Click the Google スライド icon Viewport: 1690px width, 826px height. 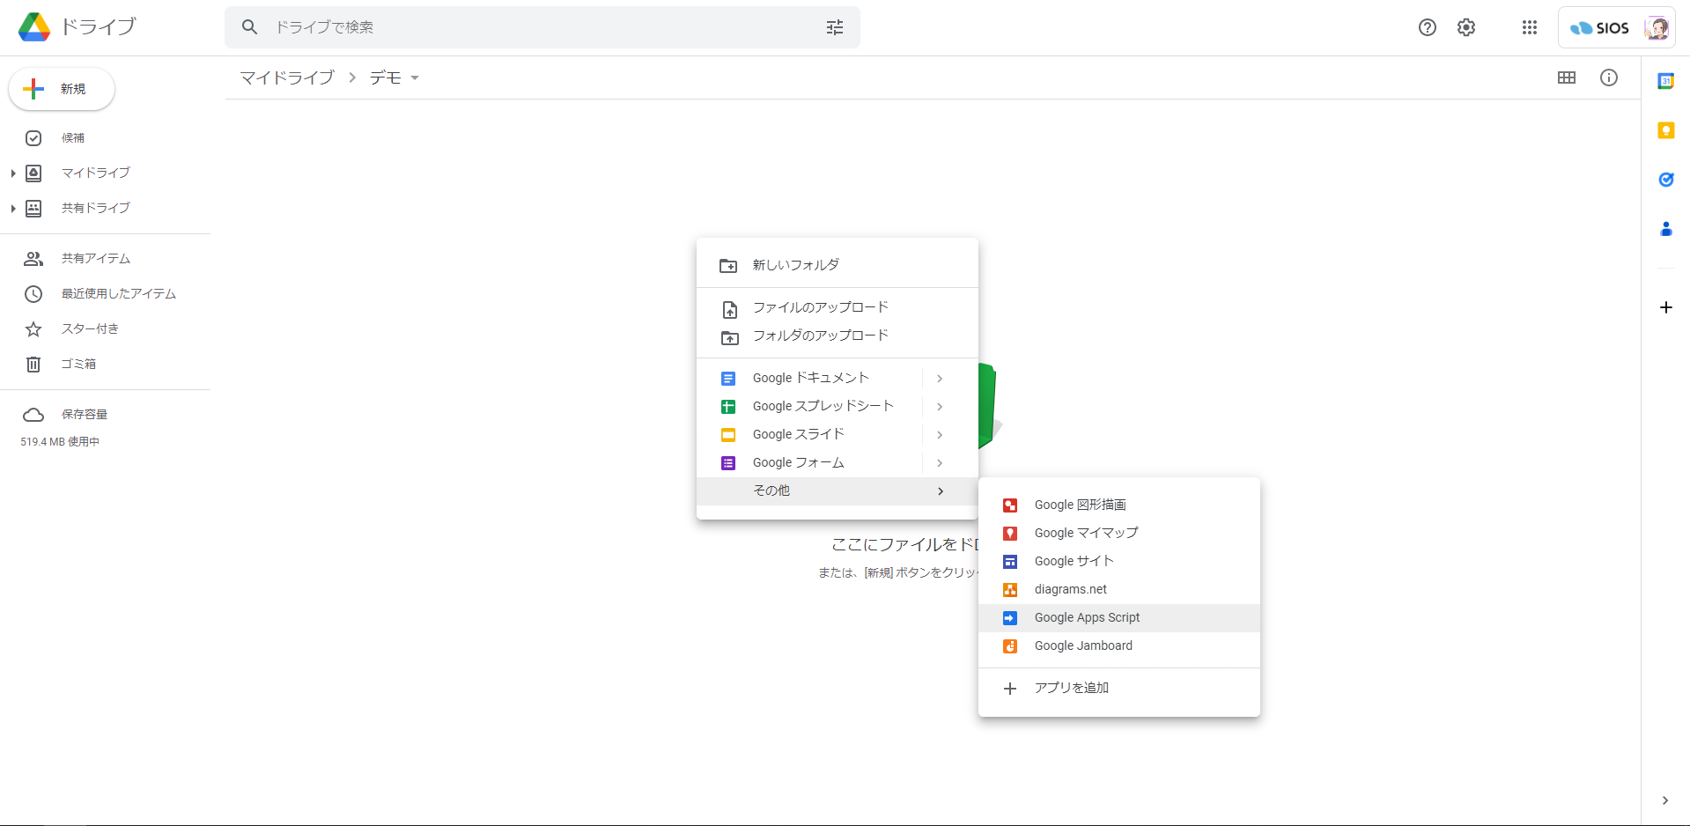[728, 435]
